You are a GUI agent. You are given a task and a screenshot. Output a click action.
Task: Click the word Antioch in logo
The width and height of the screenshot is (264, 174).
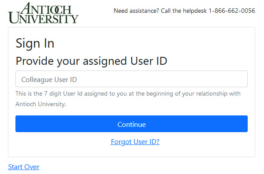46,8
